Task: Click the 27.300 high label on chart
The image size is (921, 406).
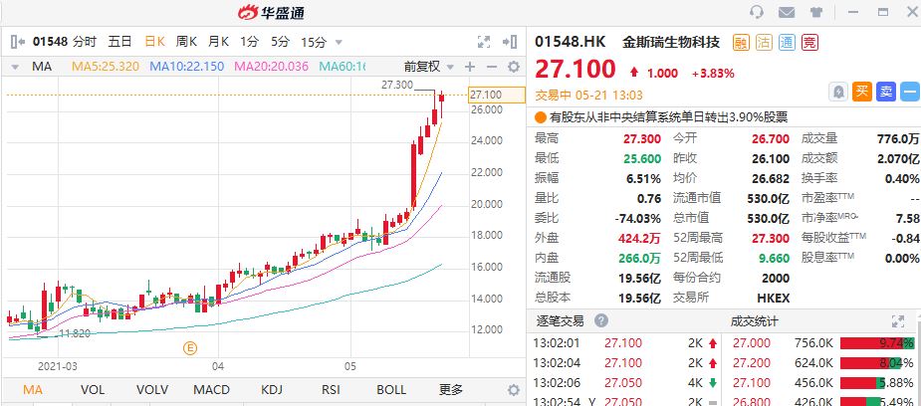Action: point(397,85)
